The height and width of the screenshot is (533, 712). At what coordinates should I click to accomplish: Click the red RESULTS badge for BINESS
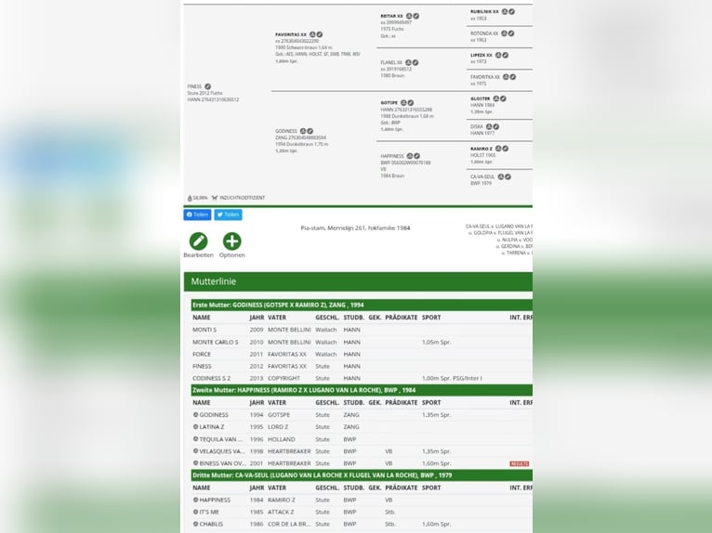click(x=519, y=463)
